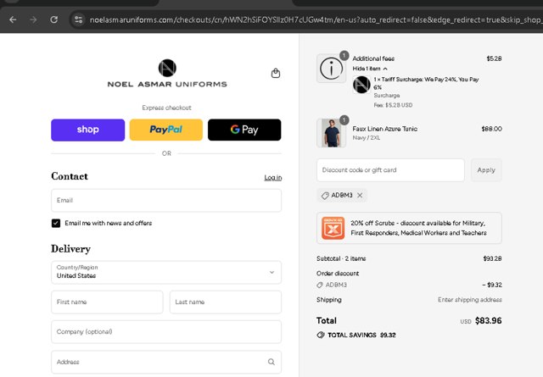Viewport: 543px width, 377px height.
Task: Click the Additional fees info thumbnail
Action: click(331, 68)
